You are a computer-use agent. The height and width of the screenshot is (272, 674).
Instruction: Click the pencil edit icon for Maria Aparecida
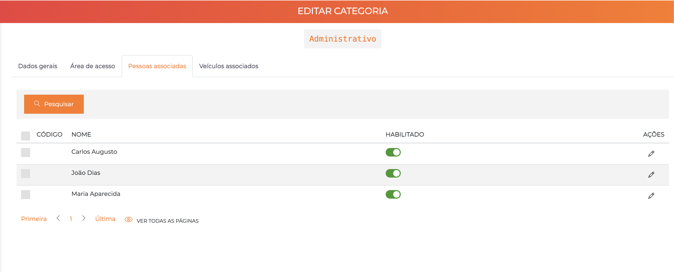(x=651, y=196)
